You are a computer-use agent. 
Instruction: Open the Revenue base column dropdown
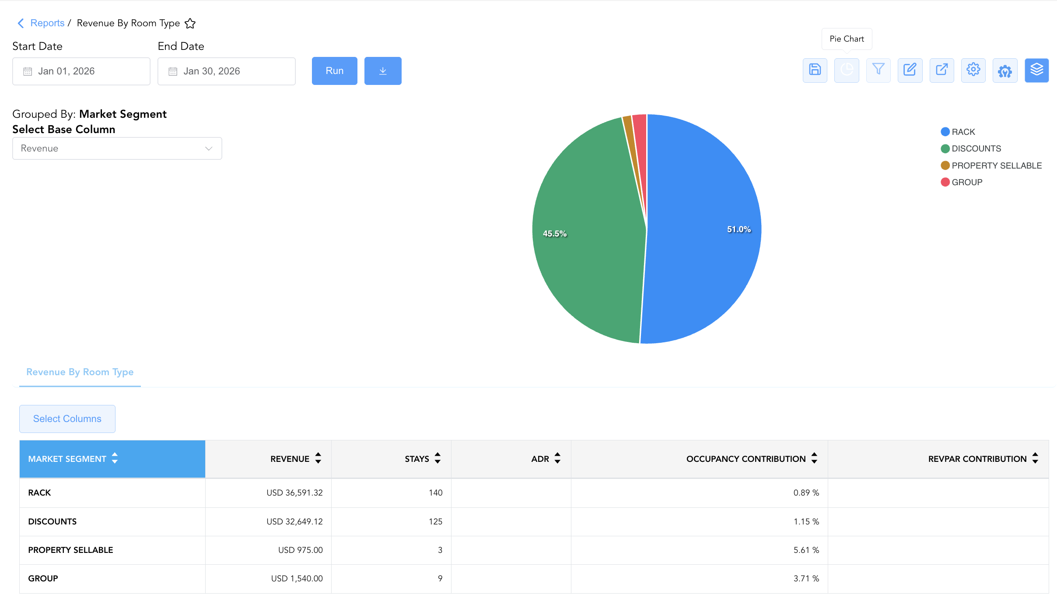117,148
